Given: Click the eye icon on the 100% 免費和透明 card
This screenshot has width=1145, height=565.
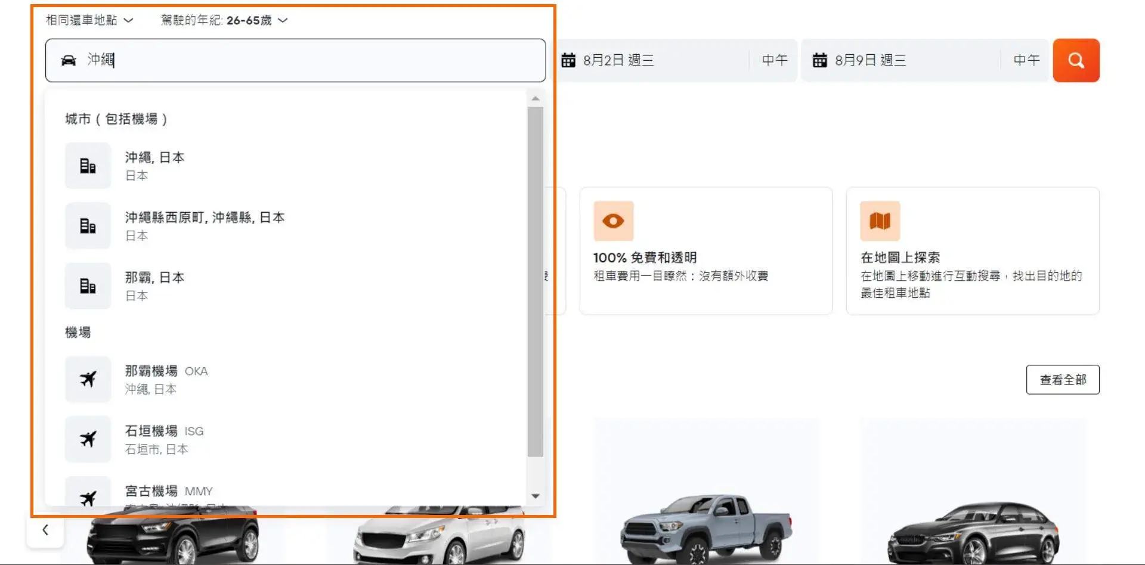Looking at the screenshot, I should [x=614, y=220].
